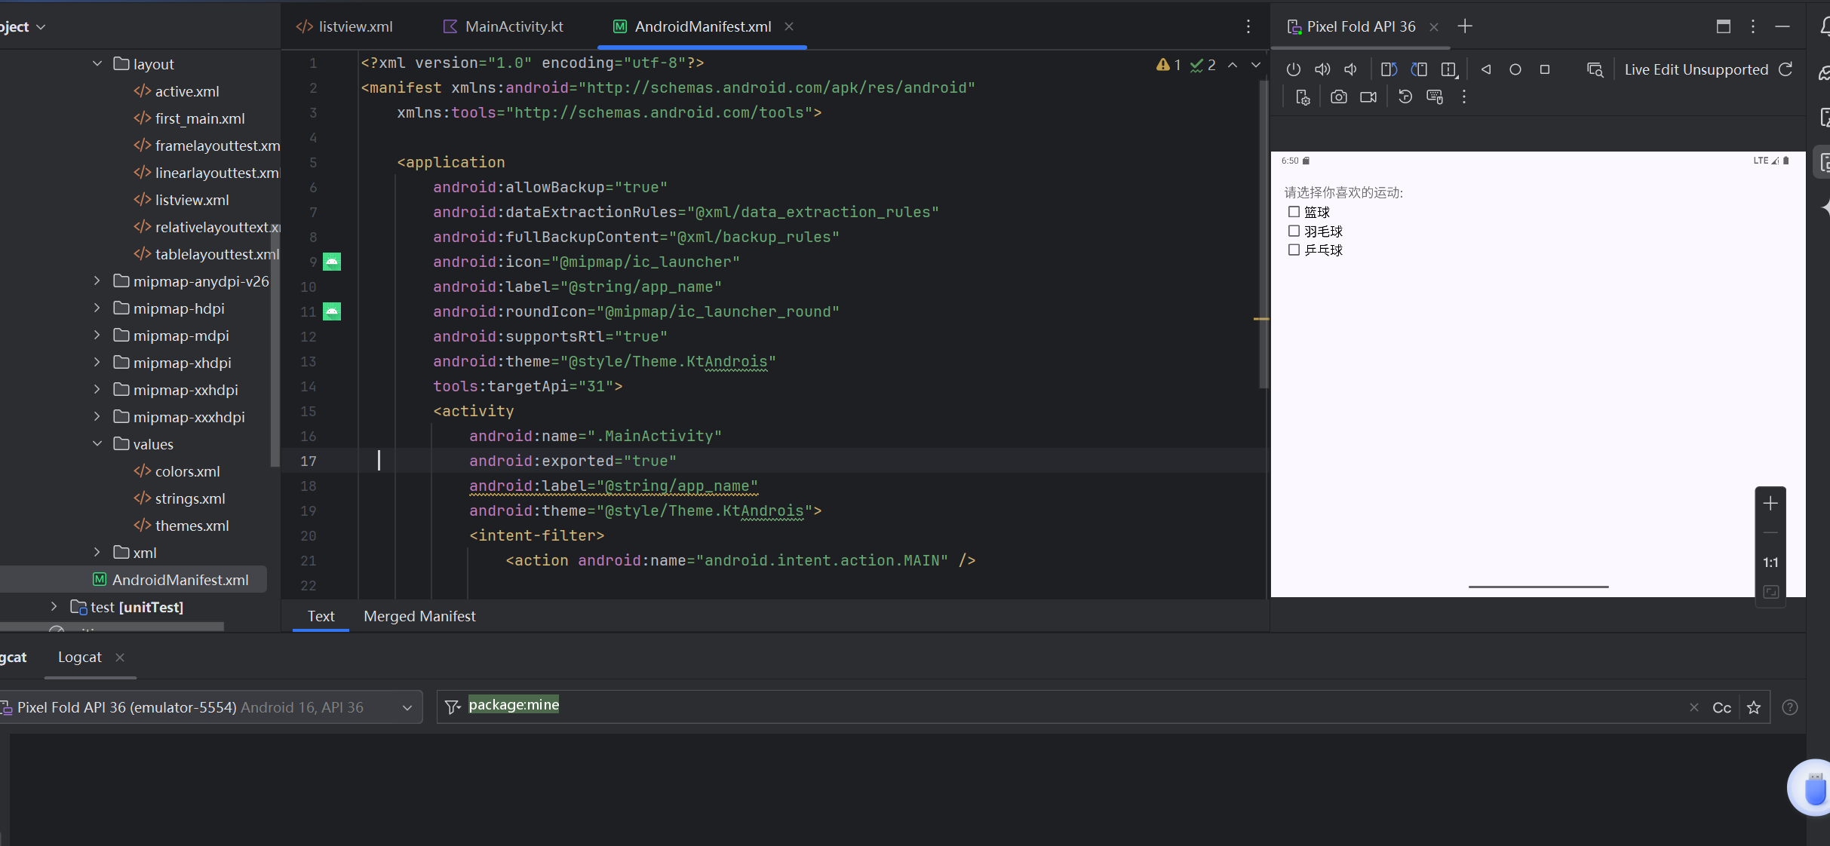Toggle the Layout Inspector icon
The image size is (1830, 846).
[x=1595, y=69]
